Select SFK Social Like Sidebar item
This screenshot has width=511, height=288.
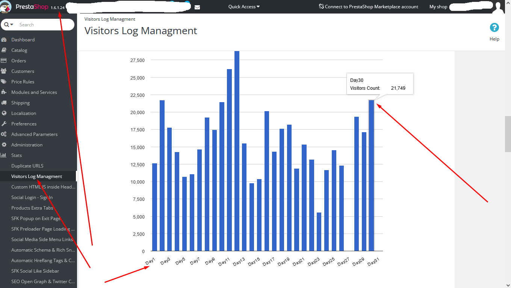point(35,271)
